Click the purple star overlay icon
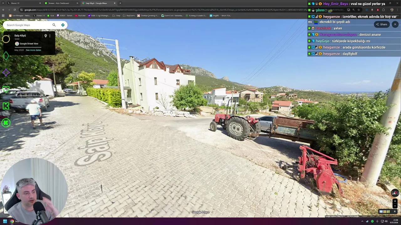The image size is (401, 225). (x=6, y=72)
